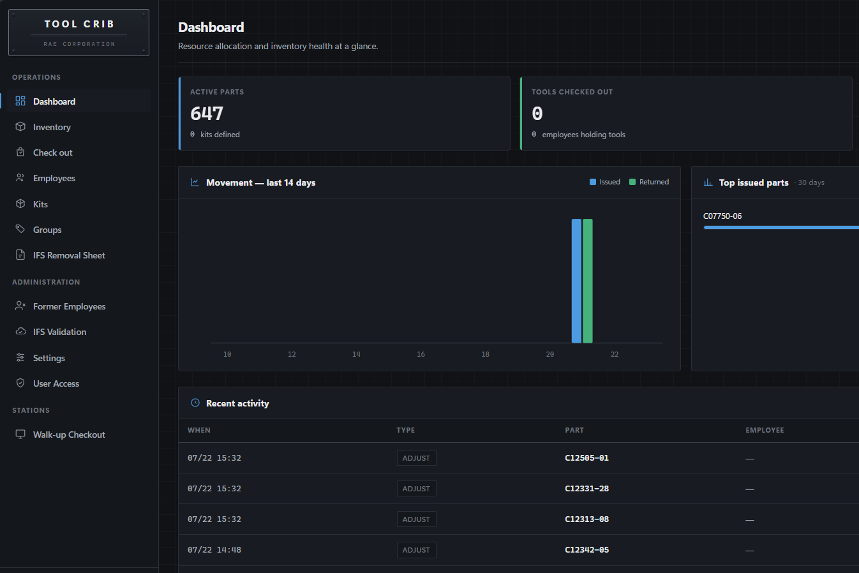Image resolution: width=859 pixels, height=573 pixels.
Task: Click the 07/22 14:48 timestamp
Action: [x=214, y=550]
